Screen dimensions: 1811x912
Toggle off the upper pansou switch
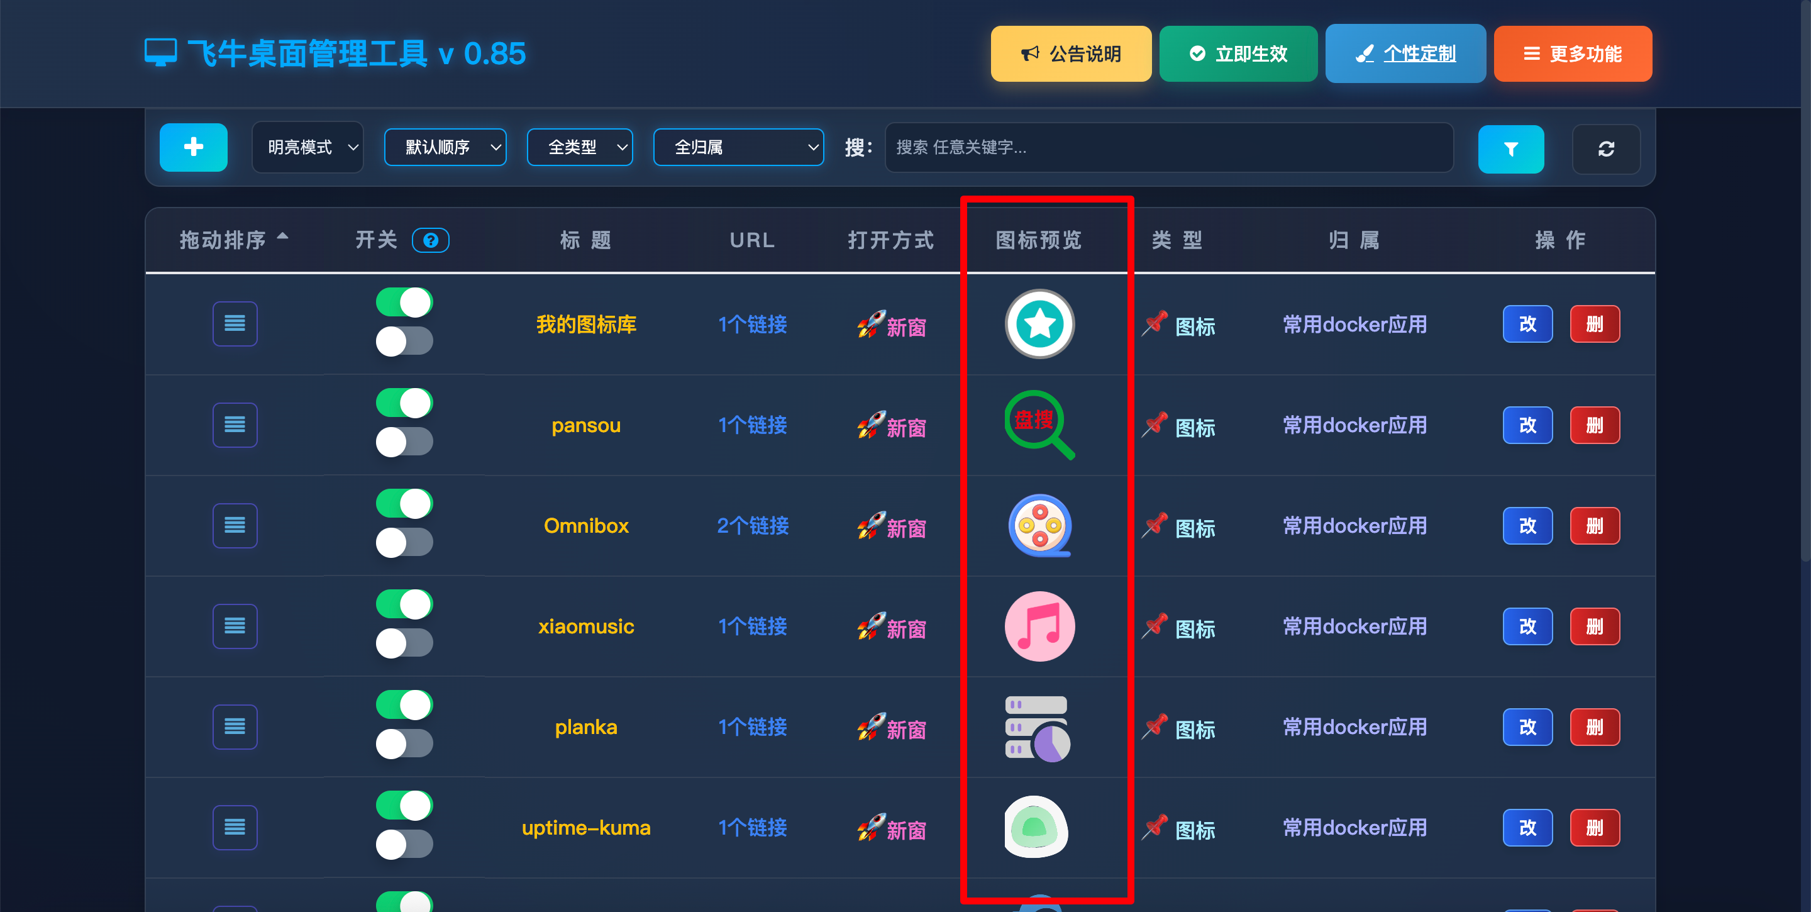point(404,404)
